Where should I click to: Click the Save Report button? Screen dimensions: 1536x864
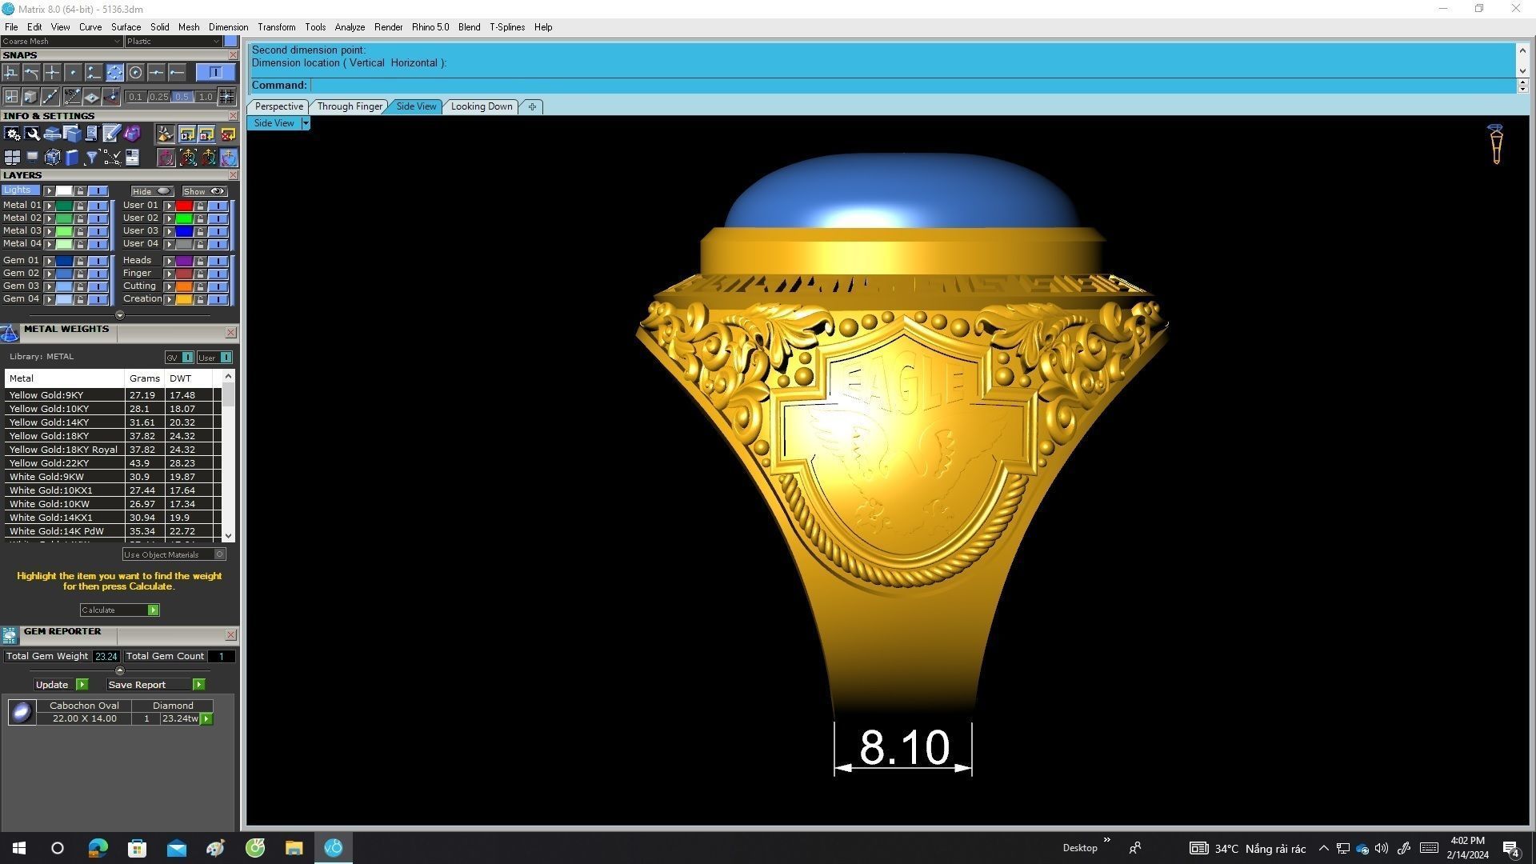pyautogui.click(x=155, y=685)
